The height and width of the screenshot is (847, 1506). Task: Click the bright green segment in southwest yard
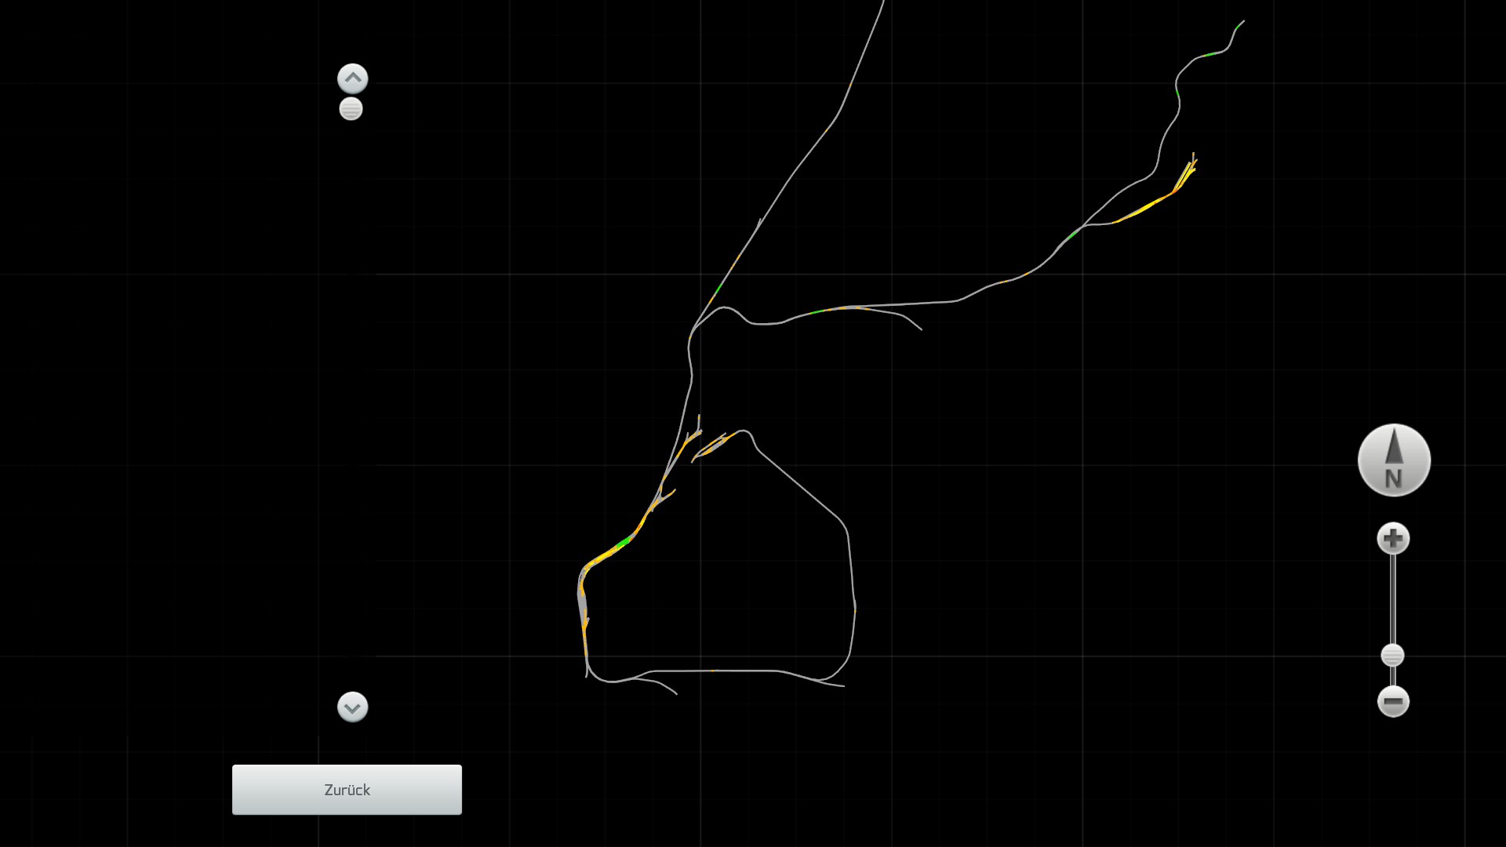(624, 542)
